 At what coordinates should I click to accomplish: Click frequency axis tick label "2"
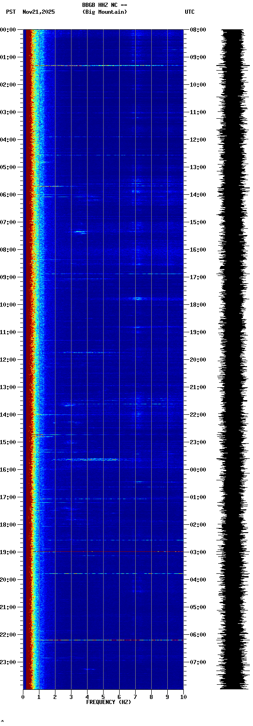(55, 698)
